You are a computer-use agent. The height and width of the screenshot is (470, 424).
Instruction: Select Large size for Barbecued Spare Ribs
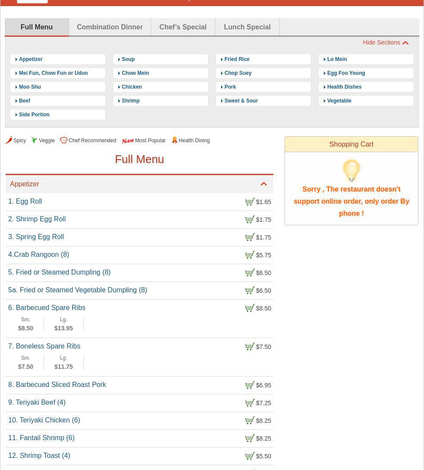tap(63, 324)
